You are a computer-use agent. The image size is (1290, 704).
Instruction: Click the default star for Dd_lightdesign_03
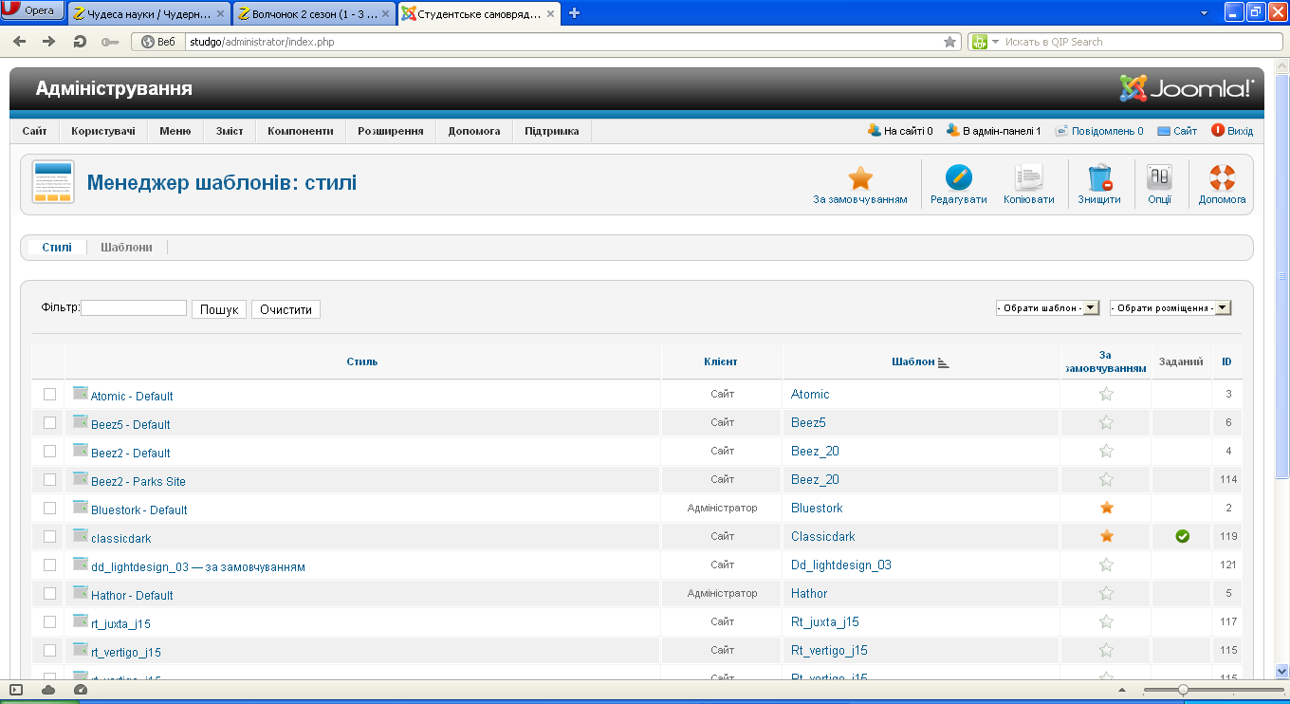click(1106, 565)
